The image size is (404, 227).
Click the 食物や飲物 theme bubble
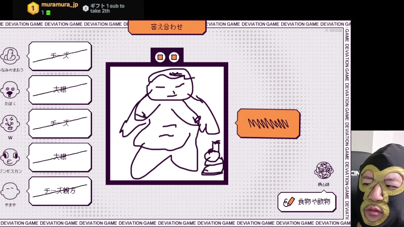[x=307, y=202]
